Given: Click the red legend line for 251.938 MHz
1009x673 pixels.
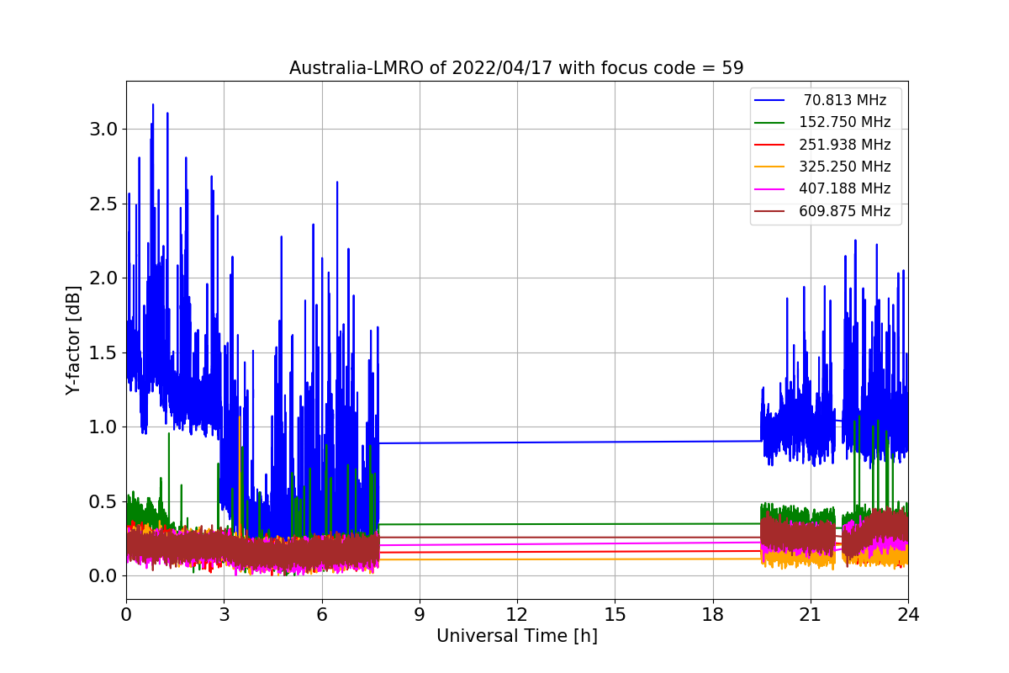Looking at the screenshot, I should (x=770, y=145).
